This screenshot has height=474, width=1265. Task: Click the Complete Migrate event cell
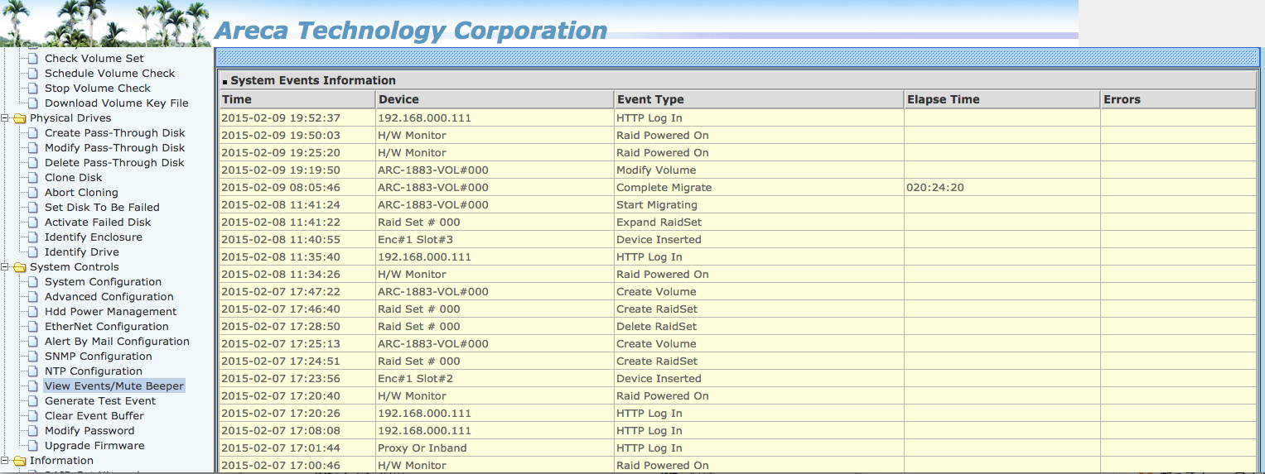tap(759, 188)
